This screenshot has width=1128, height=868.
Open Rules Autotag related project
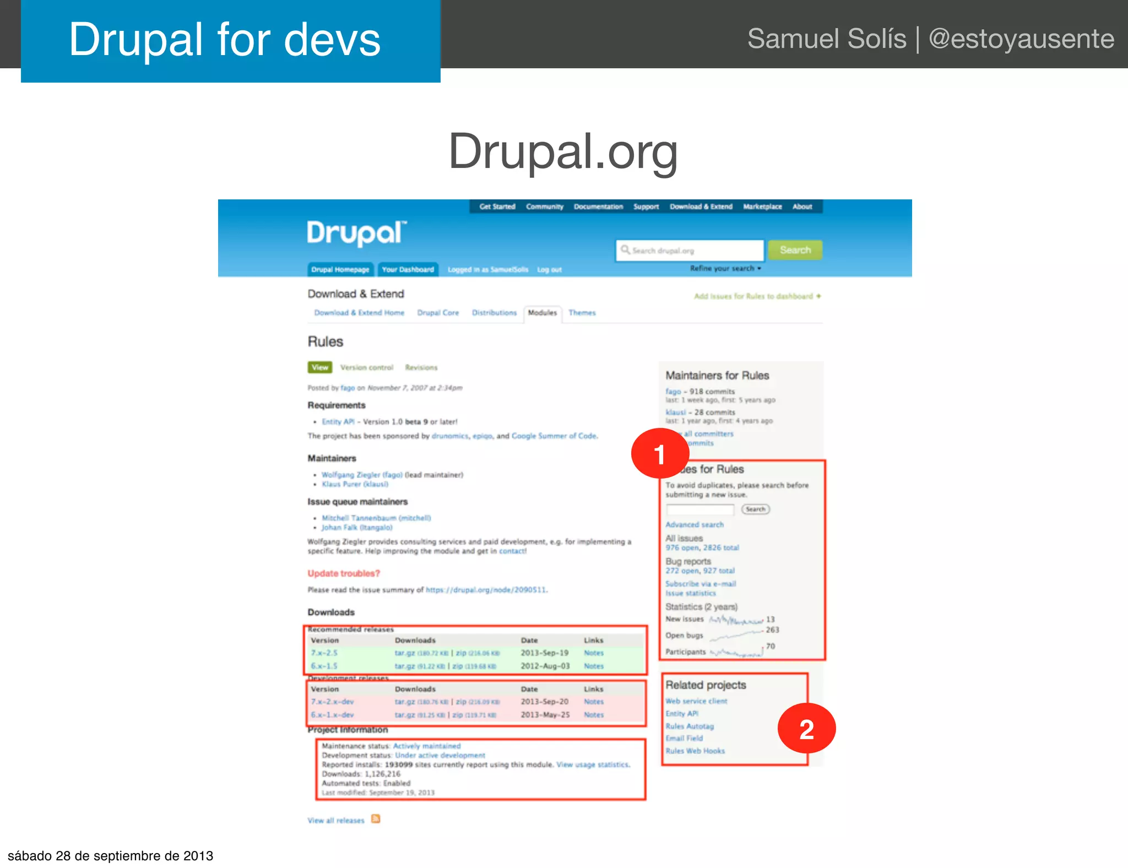(690, 726)
